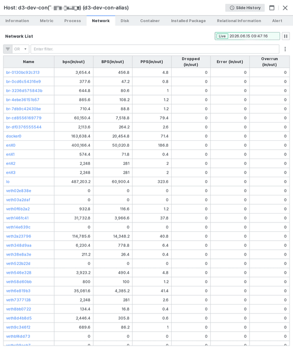
Task: Open the Slide History view
Action: click(245, 8)
